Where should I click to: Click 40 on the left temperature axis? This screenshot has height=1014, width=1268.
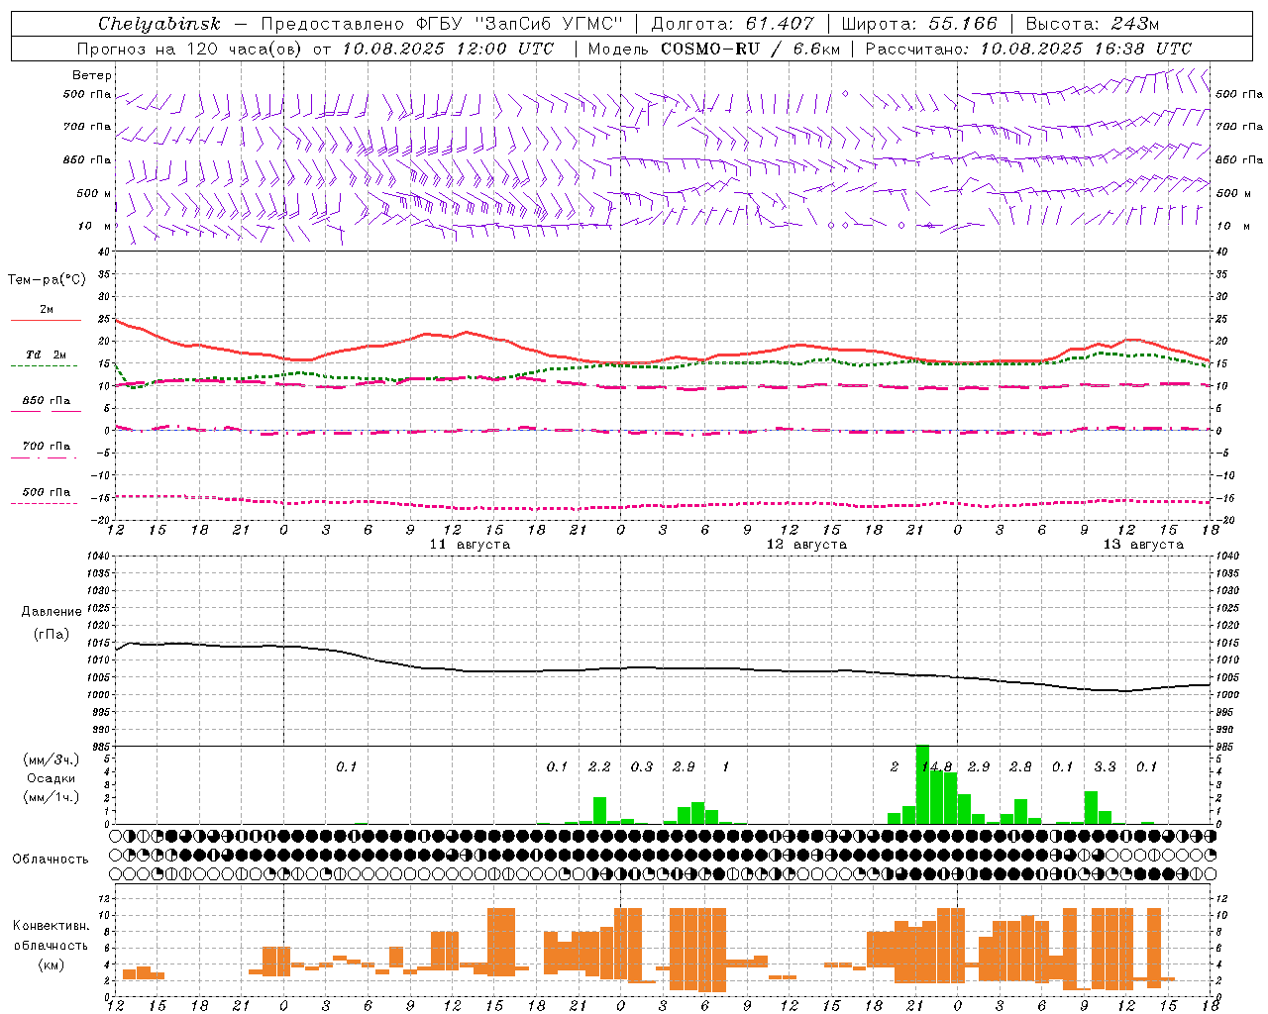pos(103,253)
